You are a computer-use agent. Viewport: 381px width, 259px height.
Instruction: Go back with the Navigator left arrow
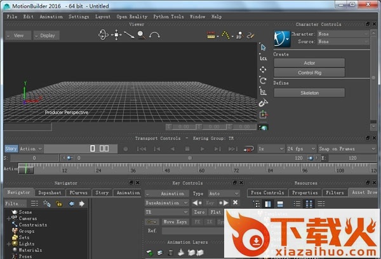[x=71, y=204]
